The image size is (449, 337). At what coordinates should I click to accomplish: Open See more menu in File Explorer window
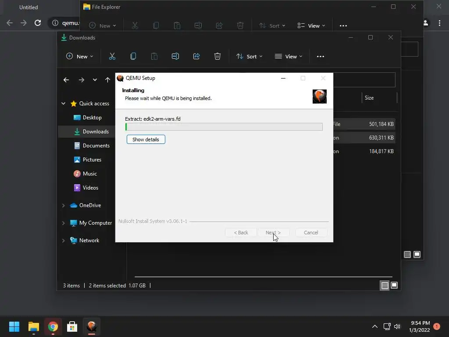click(x=343, y=26)
